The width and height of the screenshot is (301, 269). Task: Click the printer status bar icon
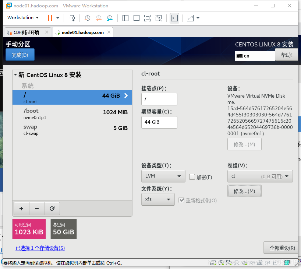pyautogui.click(x=237, y=263)
